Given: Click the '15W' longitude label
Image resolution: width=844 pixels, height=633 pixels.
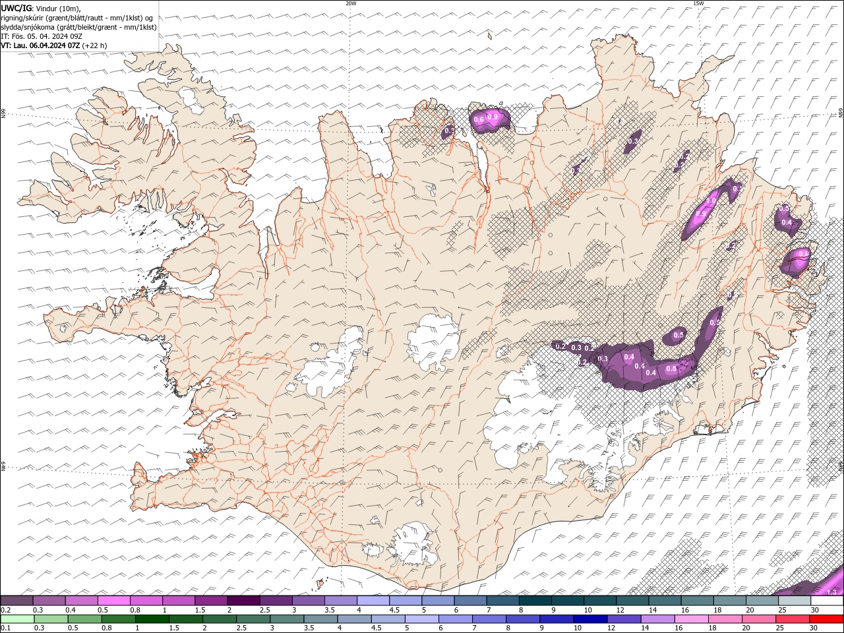Looking at the screenshot, I should coord(698,3).
